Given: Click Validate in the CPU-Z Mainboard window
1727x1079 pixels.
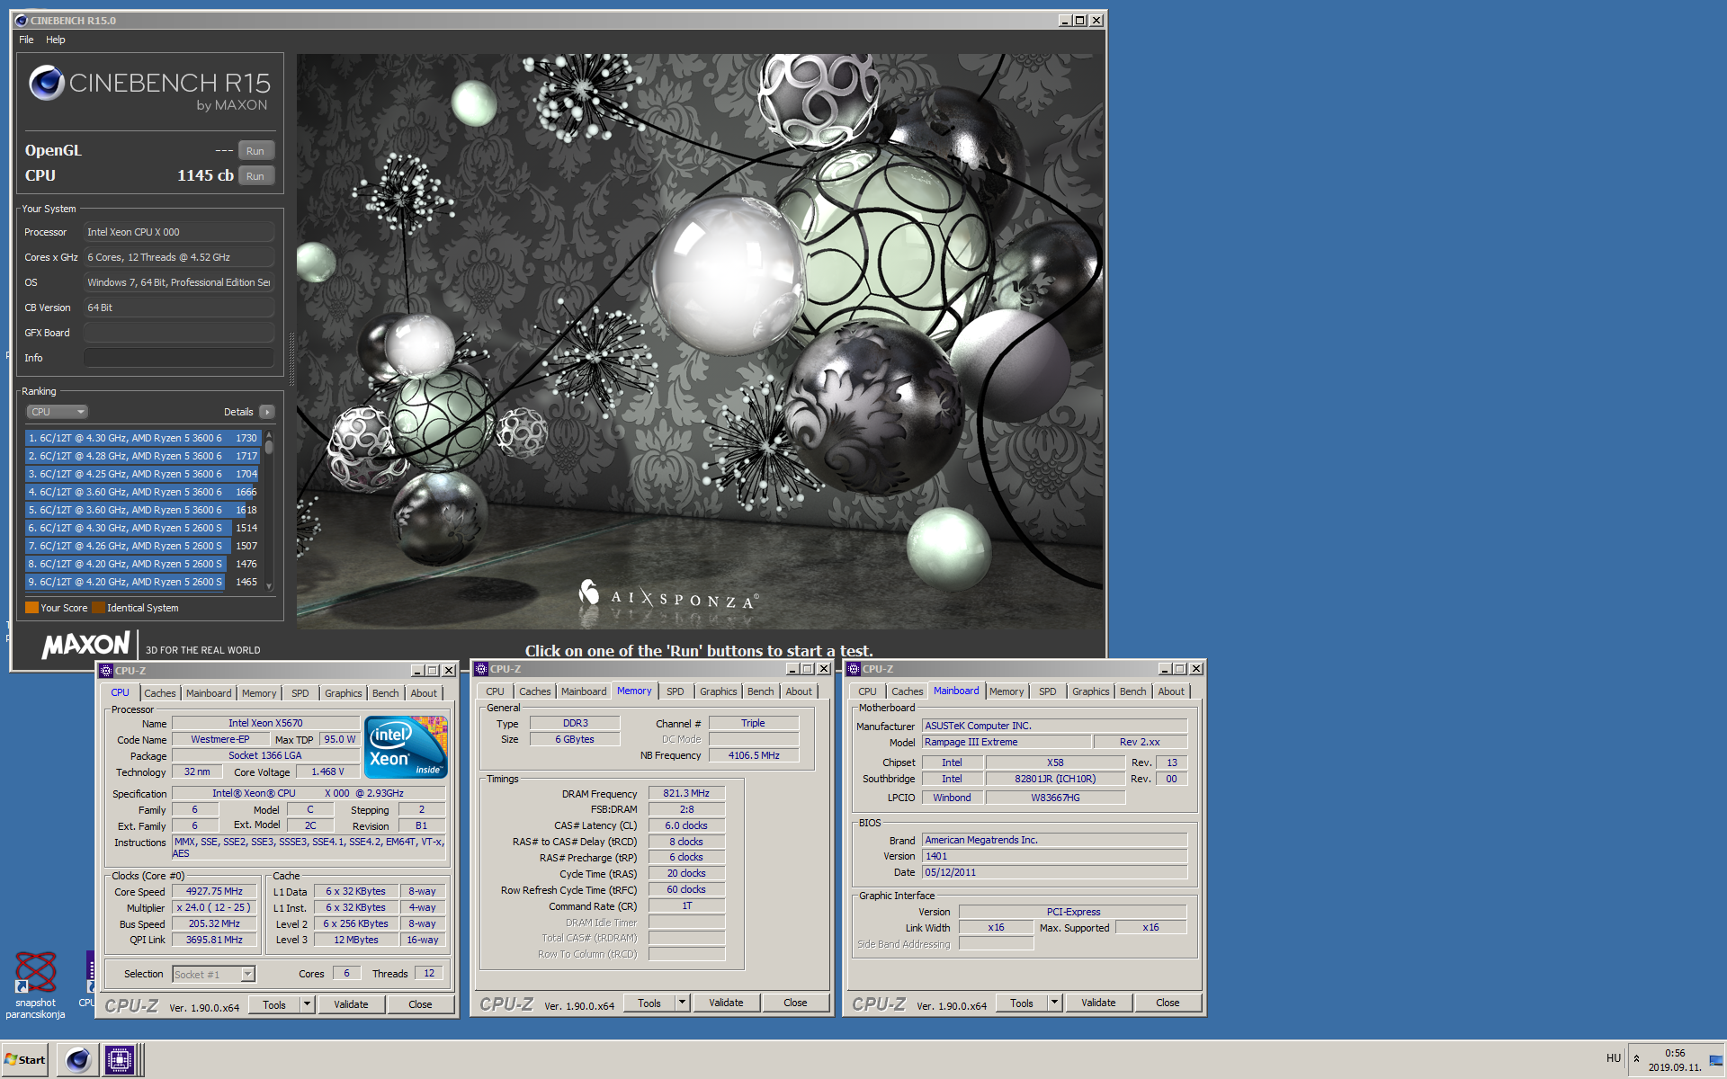Looking at the screenshot, I should [1098, 1003].
